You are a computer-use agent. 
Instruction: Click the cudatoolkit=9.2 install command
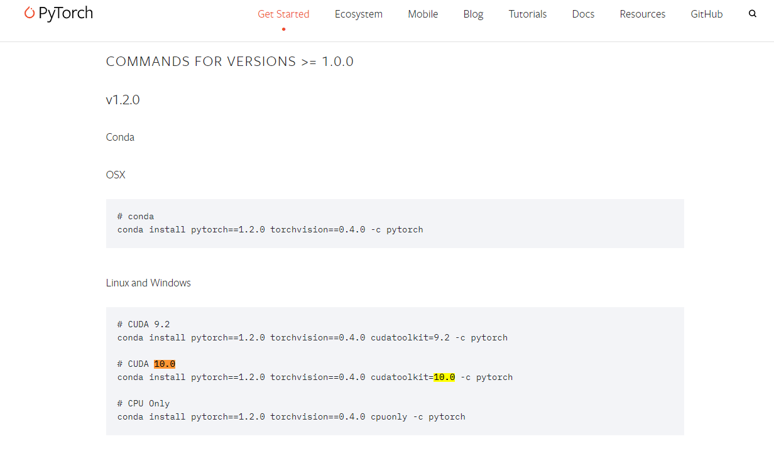click(x=312, y=337)
